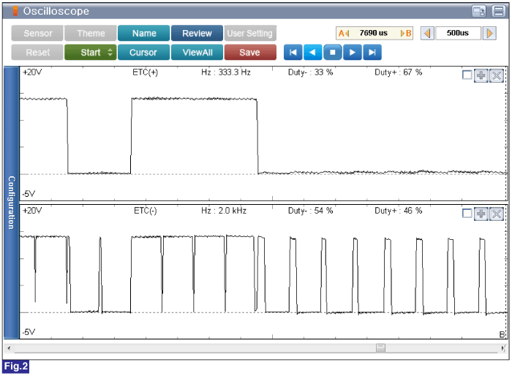Image resolution: width=512 pixels, height=376 pixels.
Task: Save the waveform capture
Action: [250, 52]
